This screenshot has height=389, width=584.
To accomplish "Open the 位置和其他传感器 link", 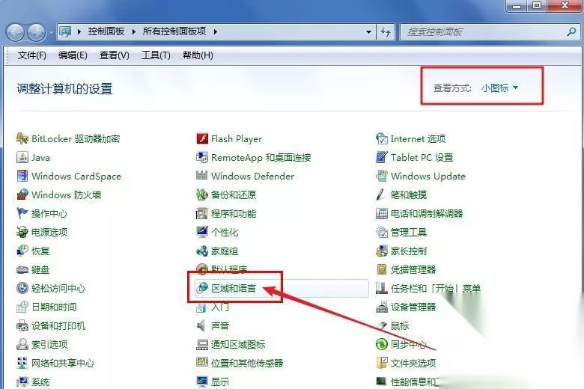I will pyautogui.click(x=247, y=363).
